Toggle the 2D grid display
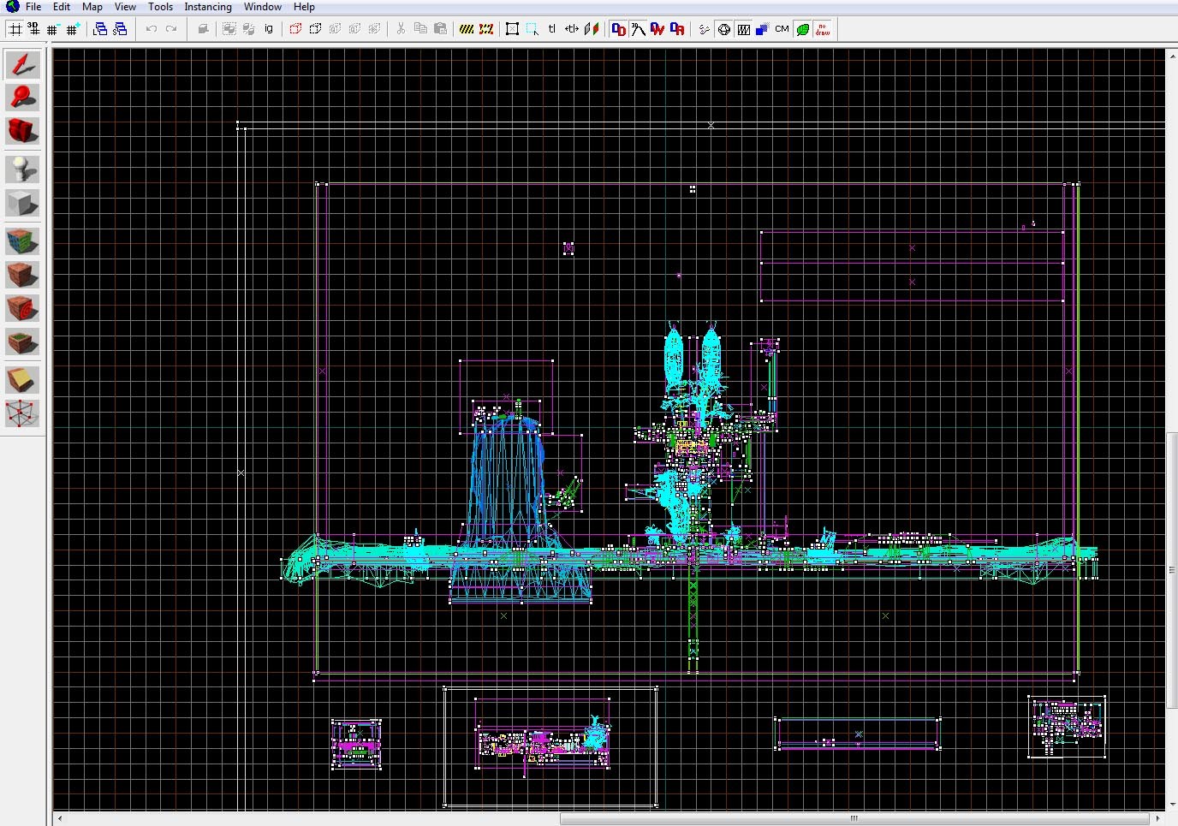This screenshot has height=826, width=1178. click(x=15, y=29)
